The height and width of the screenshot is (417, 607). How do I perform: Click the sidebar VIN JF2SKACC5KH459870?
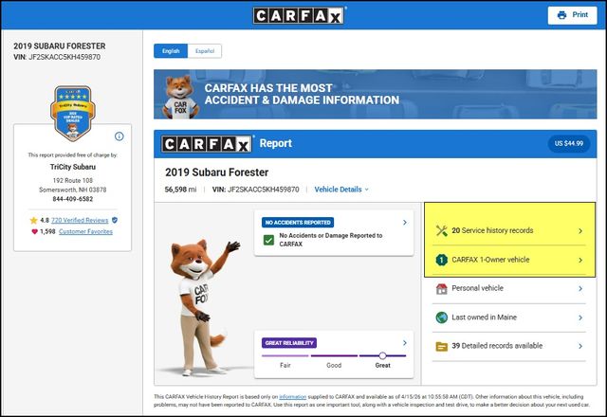point(64,57)
